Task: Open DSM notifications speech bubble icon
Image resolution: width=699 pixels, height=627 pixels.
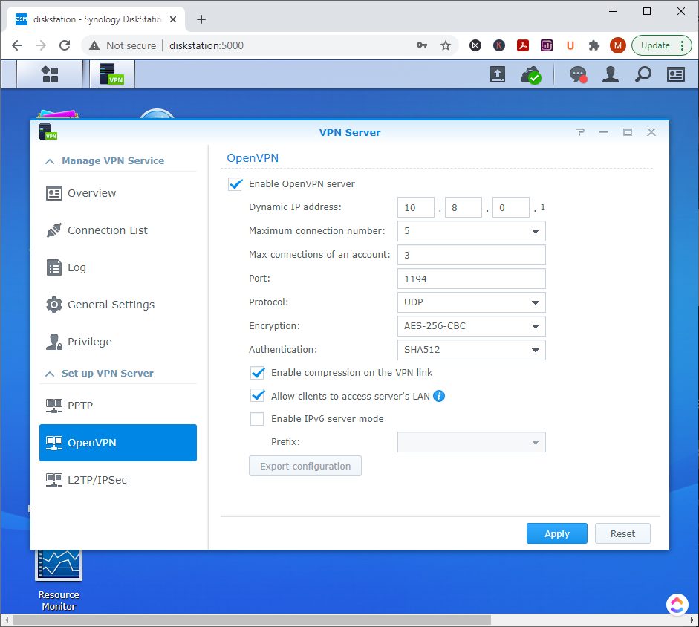Action: pyautogui.click(x=578, y=74)
